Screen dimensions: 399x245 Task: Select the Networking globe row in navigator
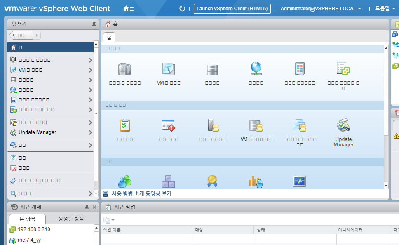50,90
